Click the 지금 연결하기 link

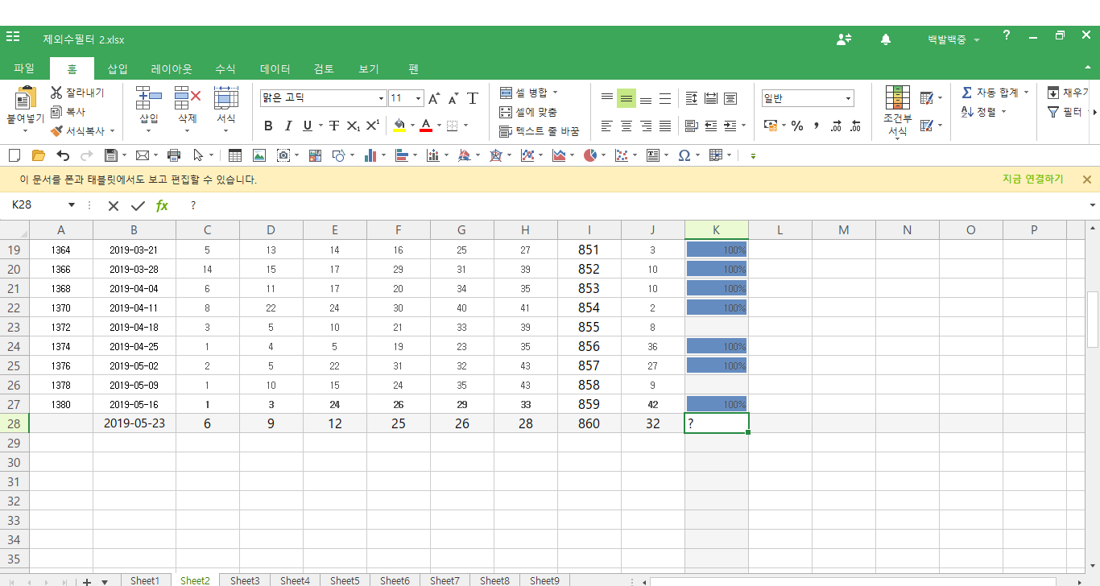(1032, 180)
